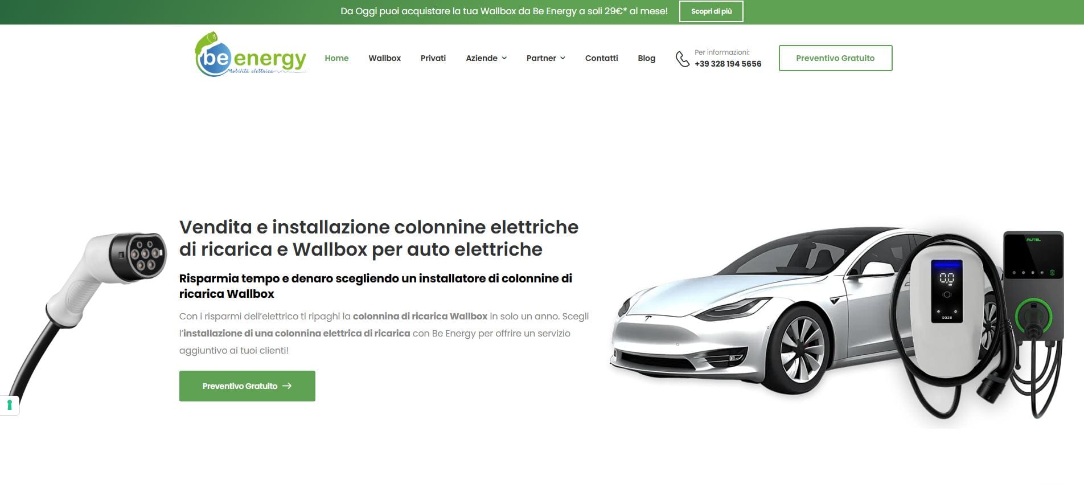Expand the Aziende dropdown chevron
1084x484 pixels.
(504, 58)
